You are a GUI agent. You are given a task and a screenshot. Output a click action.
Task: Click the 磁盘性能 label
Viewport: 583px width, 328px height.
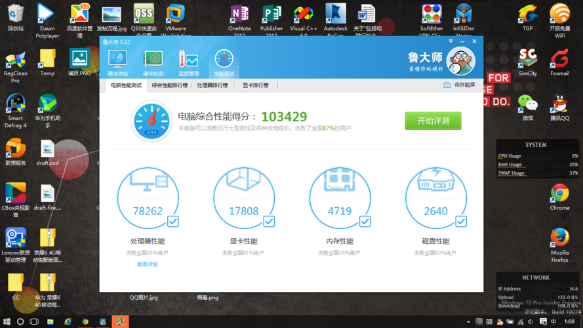click(435, 241)
